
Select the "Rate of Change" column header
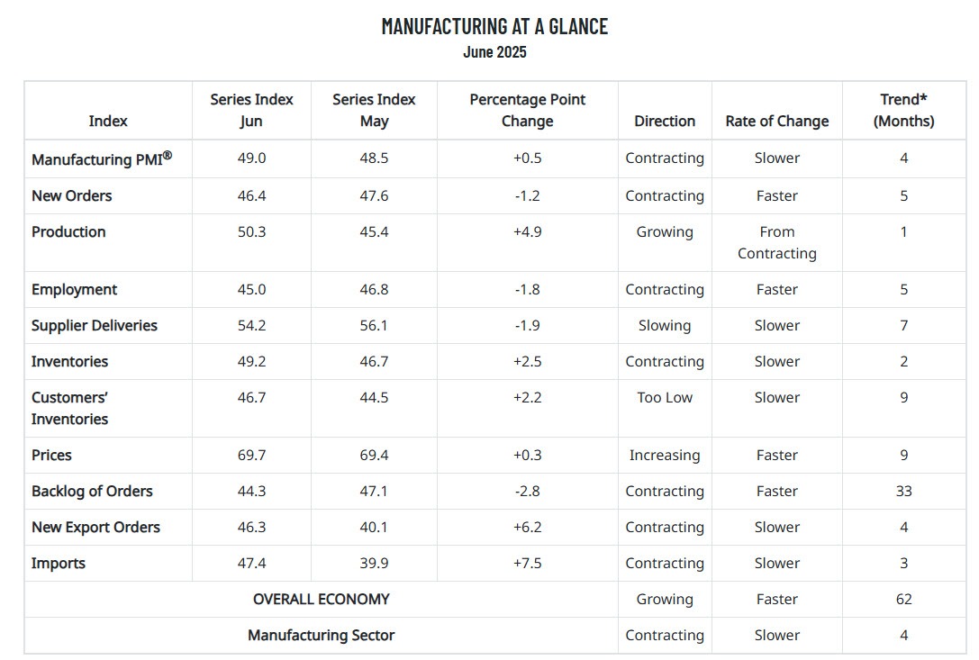tap(776, 121)
